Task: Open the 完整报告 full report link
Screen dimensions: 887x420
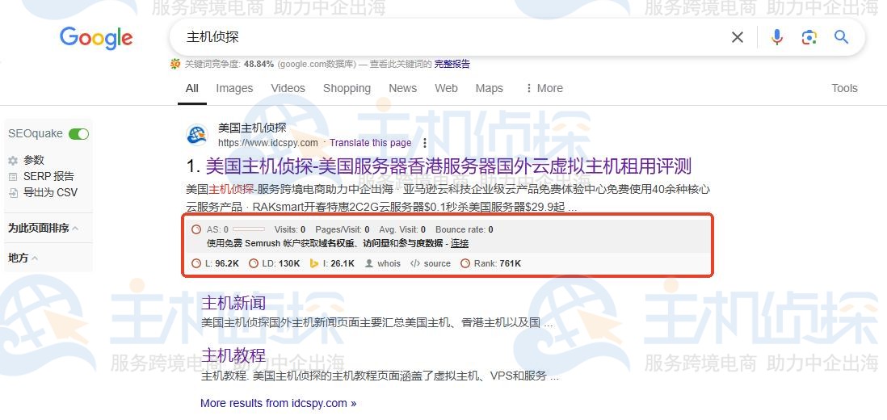Action: 452,64
